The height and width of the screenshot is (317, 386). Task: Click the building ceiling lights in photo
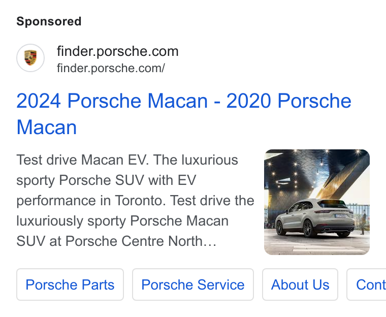296,170
